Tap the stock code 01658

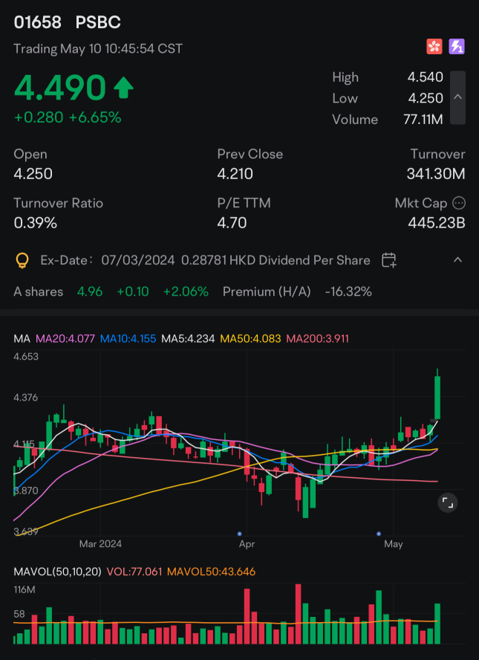37,22
